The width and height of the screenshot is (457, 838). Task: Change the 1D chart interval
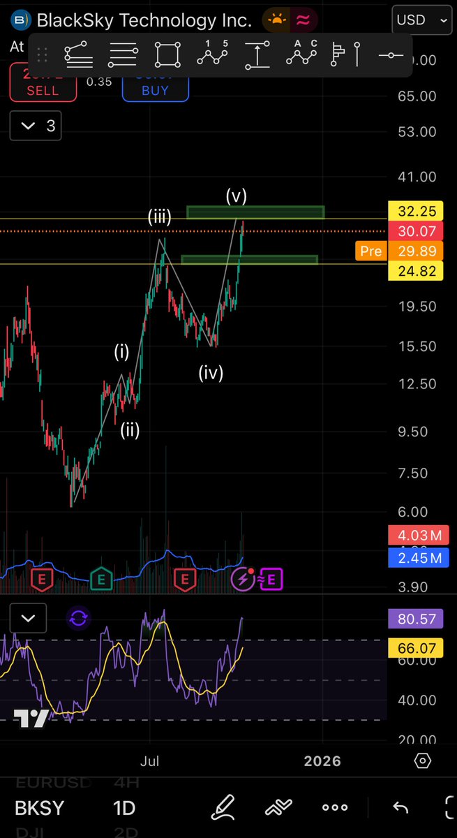[124, 808]
